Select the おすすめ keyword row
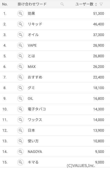This screenshot has width=110, height=169. click(x=55, y=77)
